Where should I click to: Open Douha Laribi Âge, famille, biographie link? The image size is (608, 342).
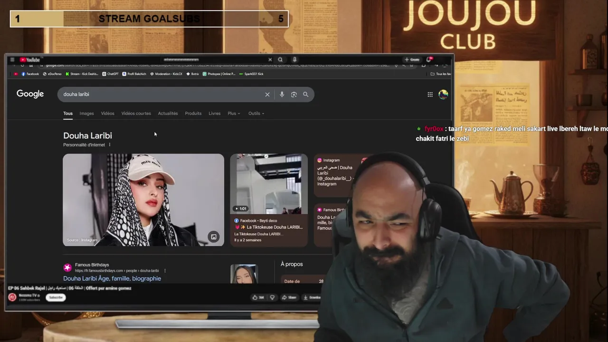click(112, 279)
